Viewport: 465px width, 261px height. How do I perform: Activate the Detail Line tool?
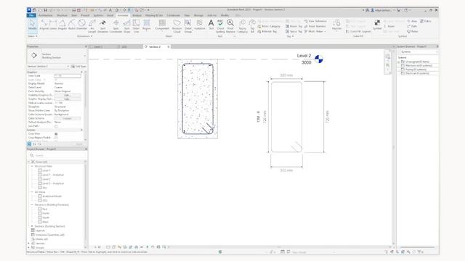pyautogui.click(x=136, y=26)
